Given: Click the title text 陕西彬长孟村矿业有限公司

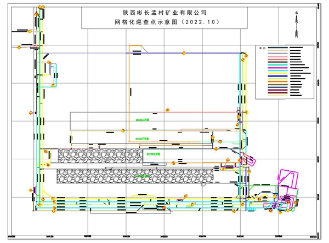Looking at the screenshot, I should pos(164,13).
